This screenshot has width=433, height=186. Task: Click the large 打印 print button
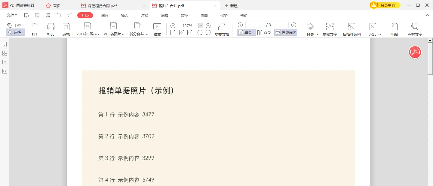tap(51, 29)
